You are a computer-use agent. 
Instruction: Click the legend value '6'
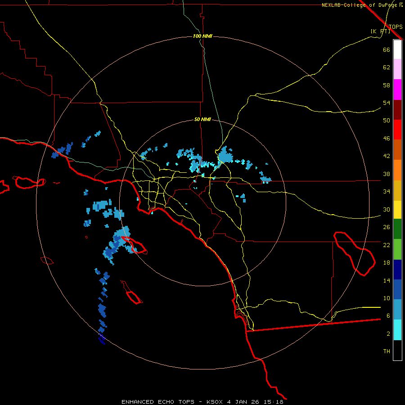coord(388,316)
